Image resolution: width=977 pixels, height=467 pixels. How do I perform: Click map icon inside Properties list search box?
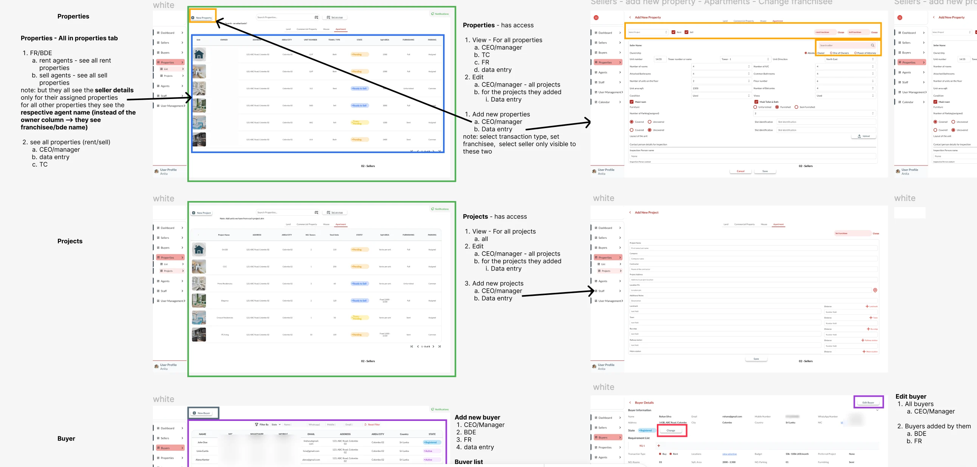click(316, 17)
